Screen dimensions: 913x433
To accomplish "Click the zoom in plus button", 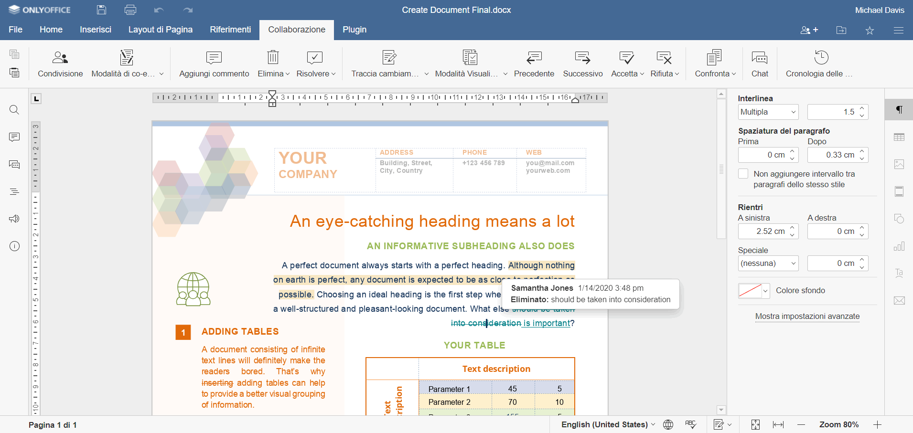I will click(877, 424).
